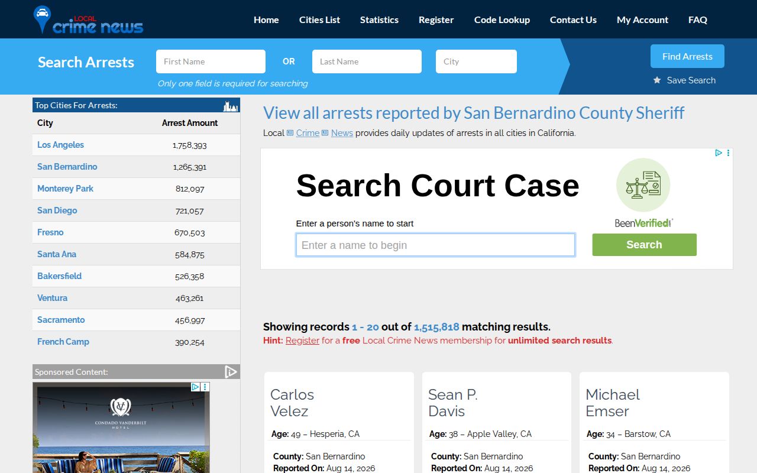Click the News link in the description
The height and width of the screenshot is (473, 757).
coord(342,133)
